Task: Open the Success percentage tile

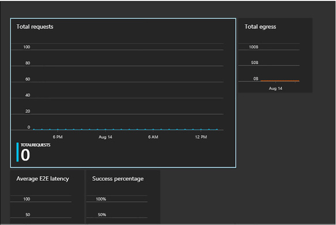Action: pos(123,197)
